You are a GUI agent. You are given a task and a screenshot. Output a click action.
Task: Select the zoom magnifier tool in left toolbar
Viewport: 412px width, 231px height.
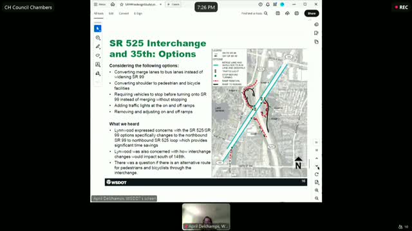98,38
